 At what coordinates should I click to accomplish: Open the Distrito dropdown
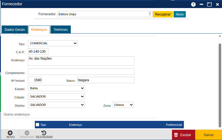[56, 105]
